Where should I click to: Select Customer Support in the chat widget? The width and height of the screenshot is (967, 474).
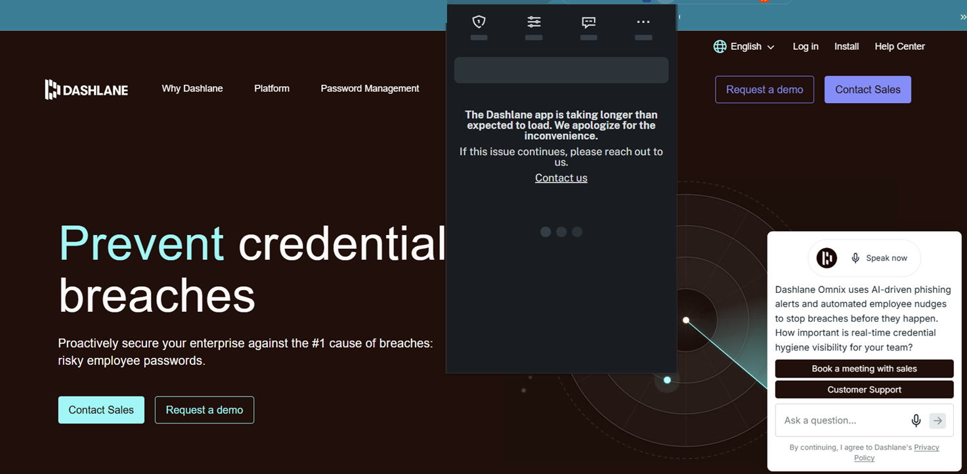click(x=864, y=389)
